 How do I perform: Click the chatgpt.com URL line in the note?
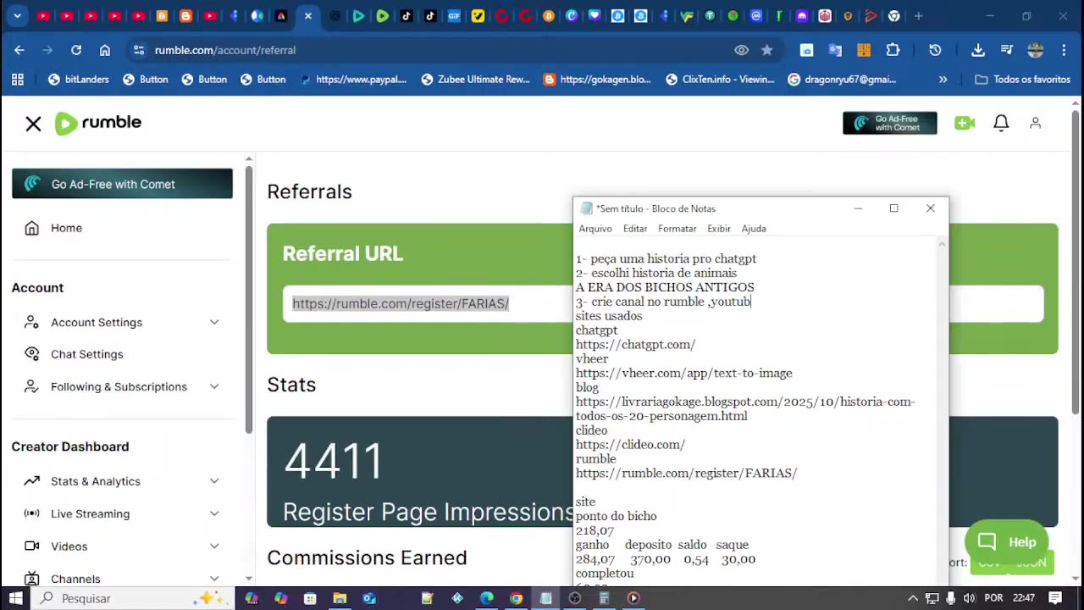tap(635, 345)
